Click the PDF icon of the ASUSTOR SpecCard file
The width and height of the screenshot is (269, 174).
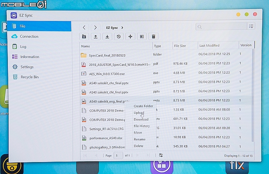84,64
